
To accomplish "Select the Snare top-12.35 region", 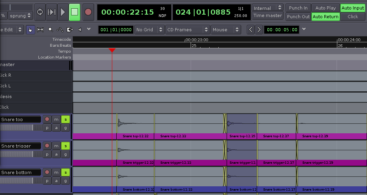I will coord(242,127).
